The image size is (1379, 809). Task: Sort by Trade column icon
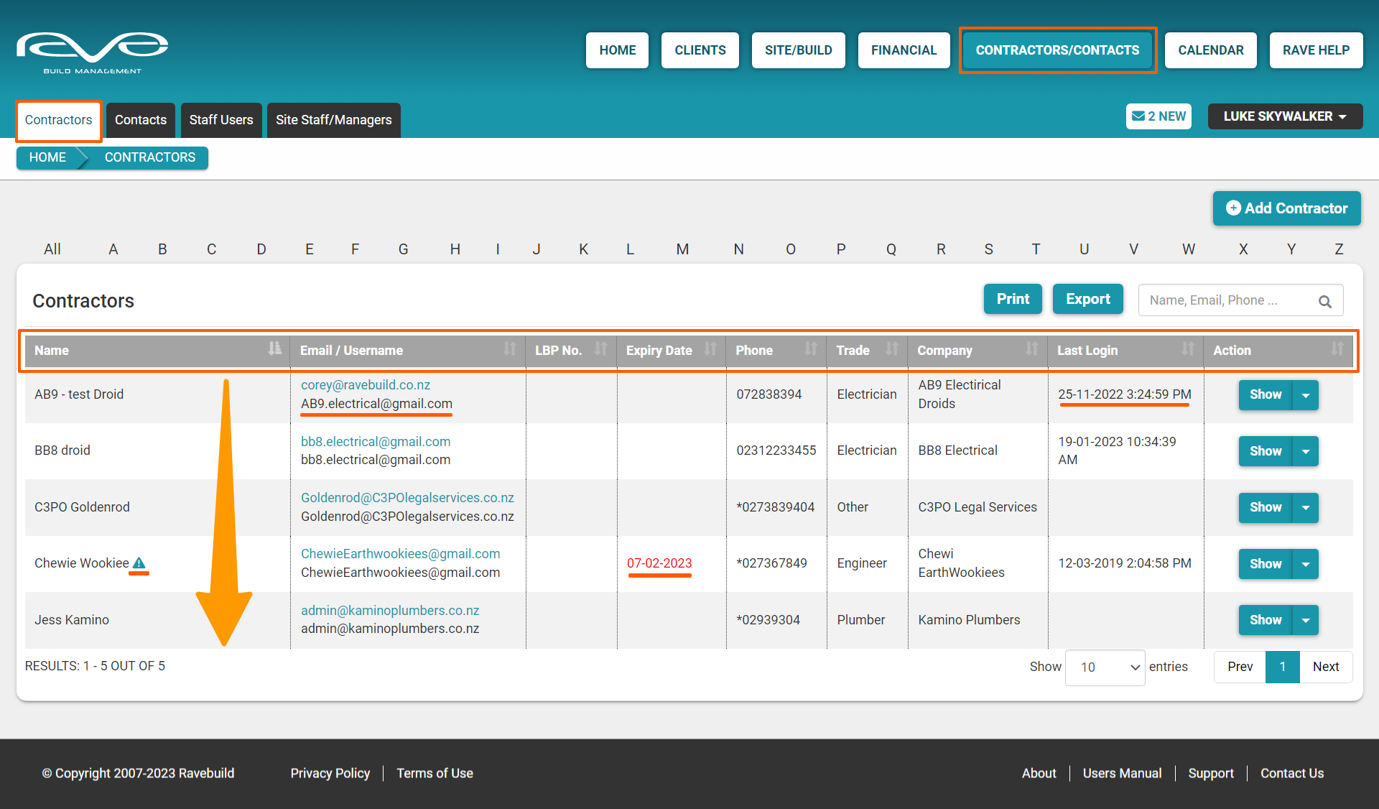(x=892, y=349)
